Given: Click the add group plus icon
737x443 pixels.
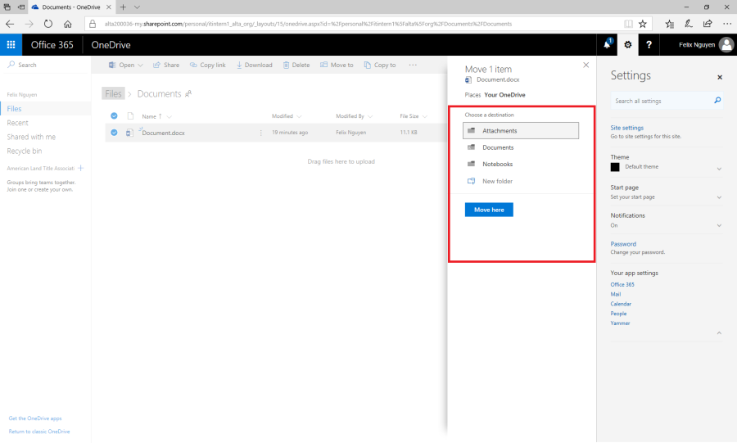Looking at the screenshot, I should pyautogui.click(x=81, y=168).
